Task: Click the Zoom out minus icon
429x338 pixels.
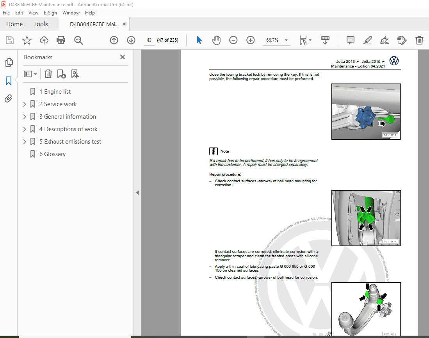Action: pos(233,40)
